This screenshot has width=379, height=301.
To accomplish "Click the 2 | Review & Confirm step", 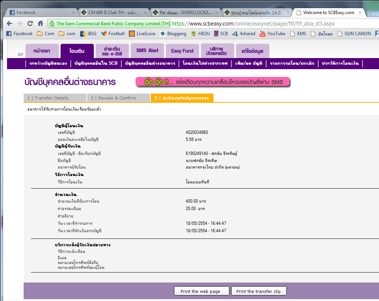I will (119, 98).
